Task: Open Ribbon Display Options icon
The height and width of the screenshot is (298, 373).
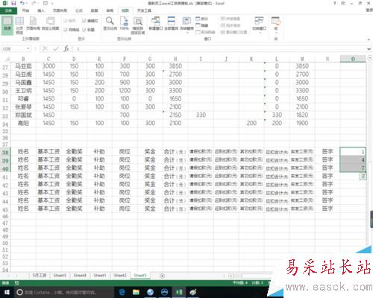Action: pyautogui.click(x=343, y=3)
